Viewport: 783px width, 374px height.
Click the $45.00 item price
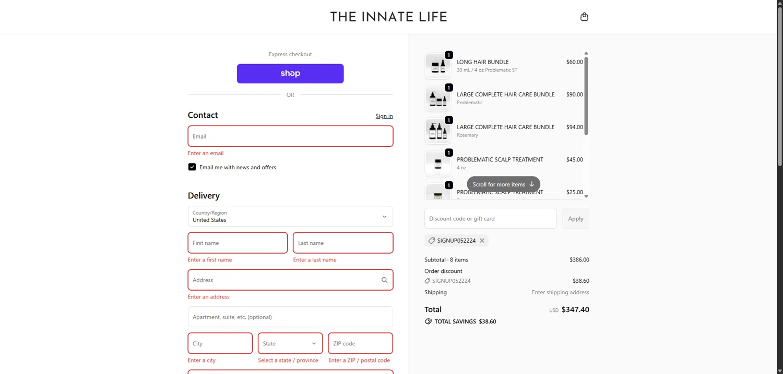[575, 159]
